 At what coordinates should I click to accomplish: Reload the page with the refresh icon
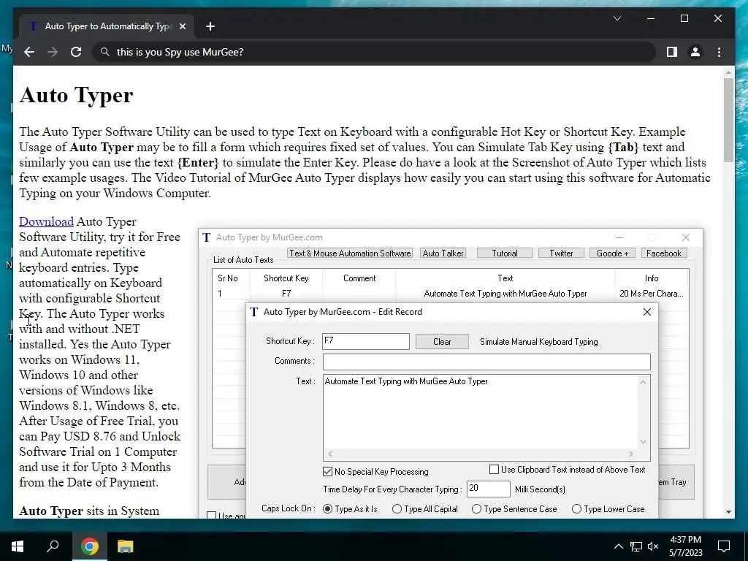coord(76,52)
